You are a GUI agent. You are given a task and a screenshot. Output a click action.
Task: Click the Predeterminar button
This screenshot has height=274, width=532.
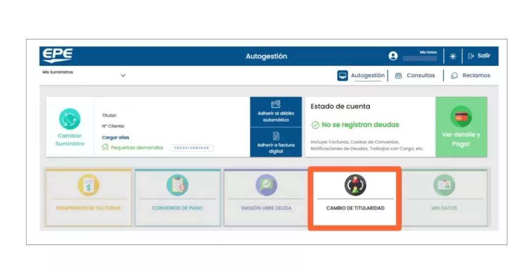click(x=192, y=148)
